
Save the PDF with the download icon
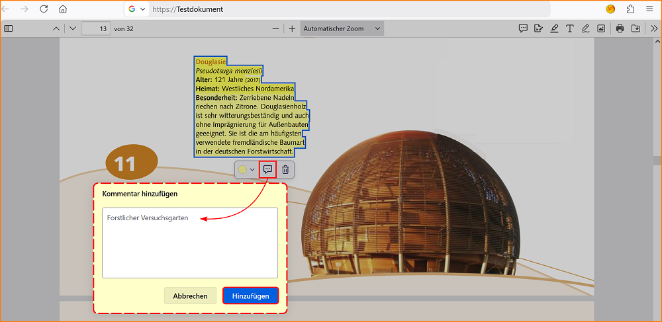point(636,28)
